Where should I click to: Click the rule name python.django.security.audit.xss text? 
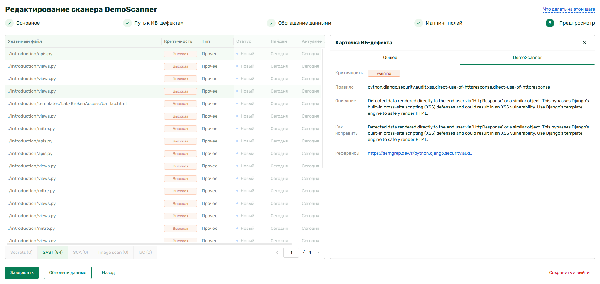tap(459, 87)
